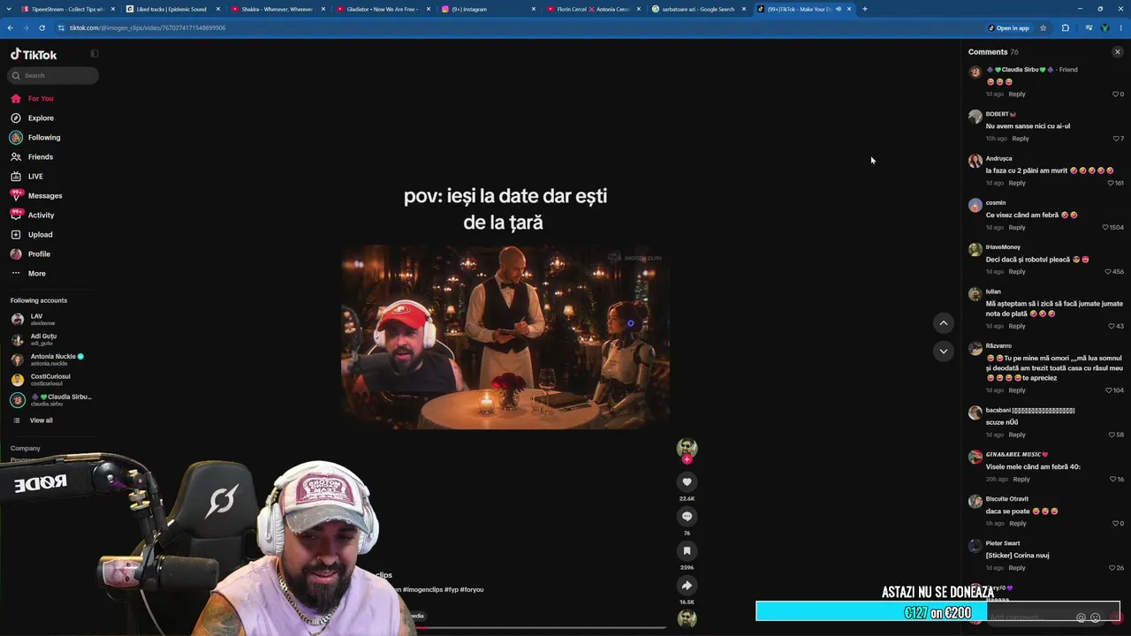Seek using the video progress bar
Screen dimensions: 1131x636
pos(539,628)
